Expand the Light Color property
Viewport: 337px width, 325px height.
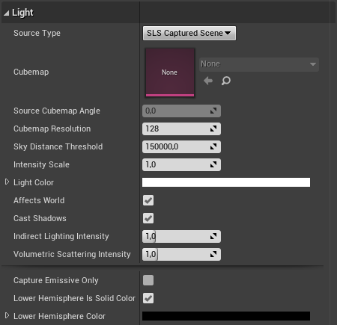(7, 182)
